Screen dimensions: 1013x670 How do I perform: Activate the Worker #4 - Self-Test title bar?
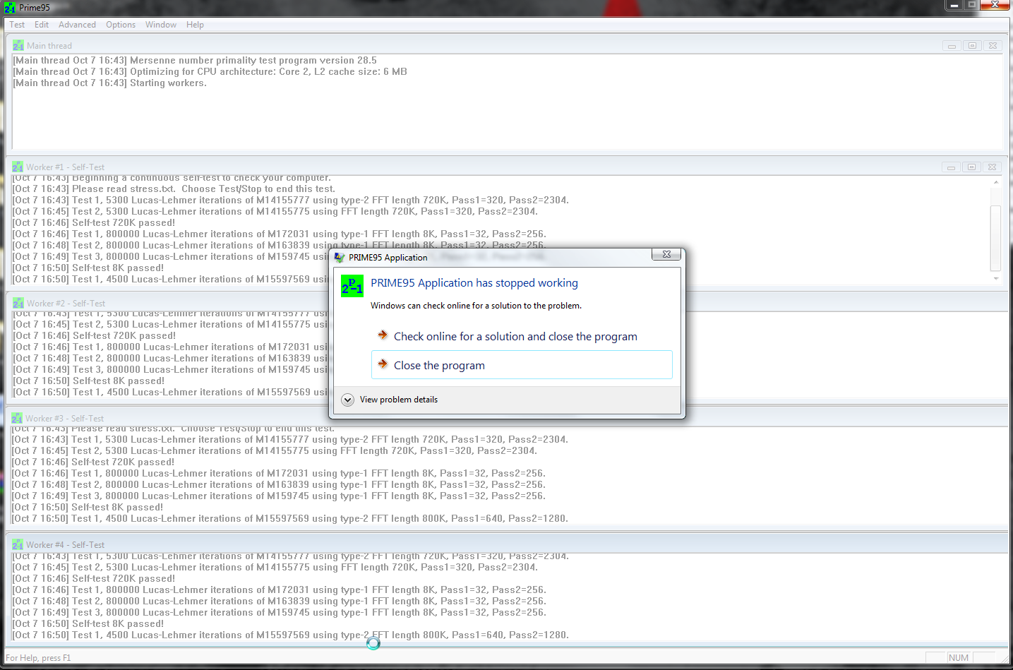coord(508,545)
